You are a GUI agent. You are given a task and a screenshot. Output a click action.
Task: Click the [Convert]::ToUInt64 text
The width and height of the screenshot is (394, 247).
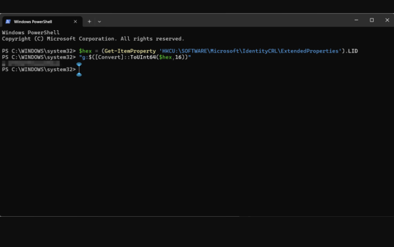point(125,57)
